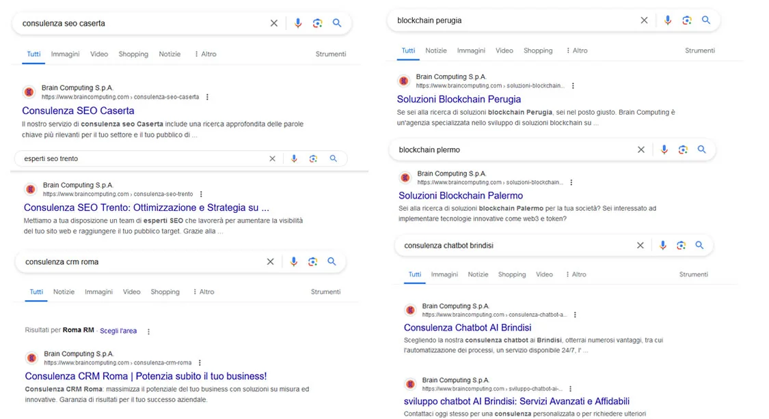Viewport: 769px width, 419px height.
Task: Expand 'Altro' under 'consulenza seo caserta'
Action: point(206,54)
